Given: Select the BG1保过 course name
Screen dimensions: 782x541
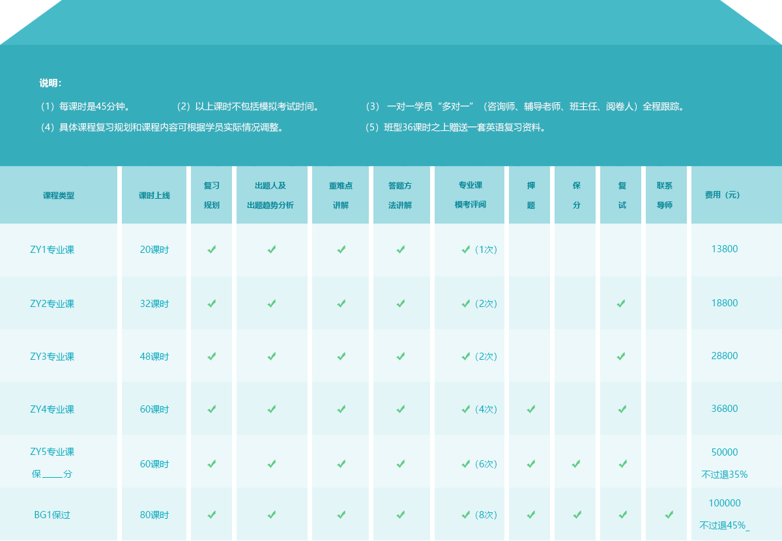Looking at the screenshot, I should pos(52,514).
